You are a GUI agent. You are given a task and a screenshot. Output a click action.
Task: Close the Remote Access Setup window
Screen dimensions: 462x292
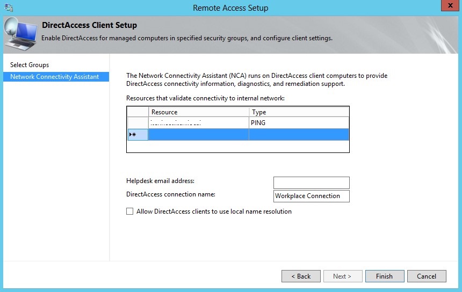coord(449,6)
